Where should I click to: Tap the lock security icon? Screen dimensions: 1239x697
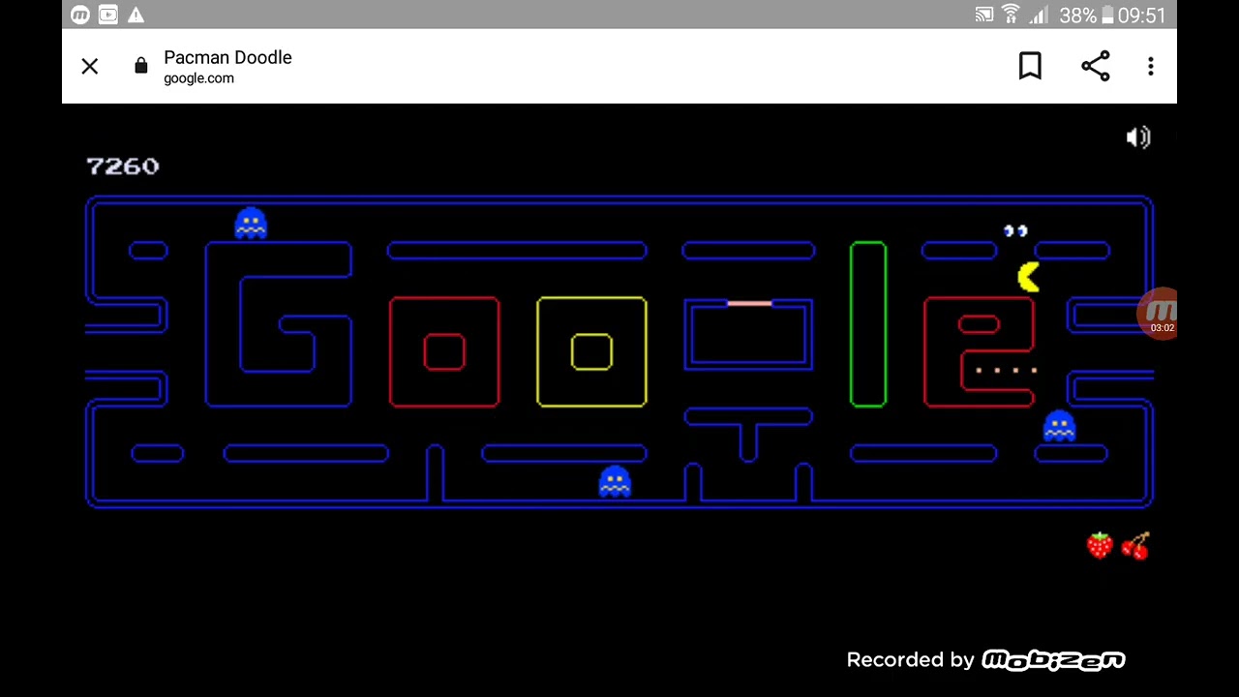coord(141,66)
